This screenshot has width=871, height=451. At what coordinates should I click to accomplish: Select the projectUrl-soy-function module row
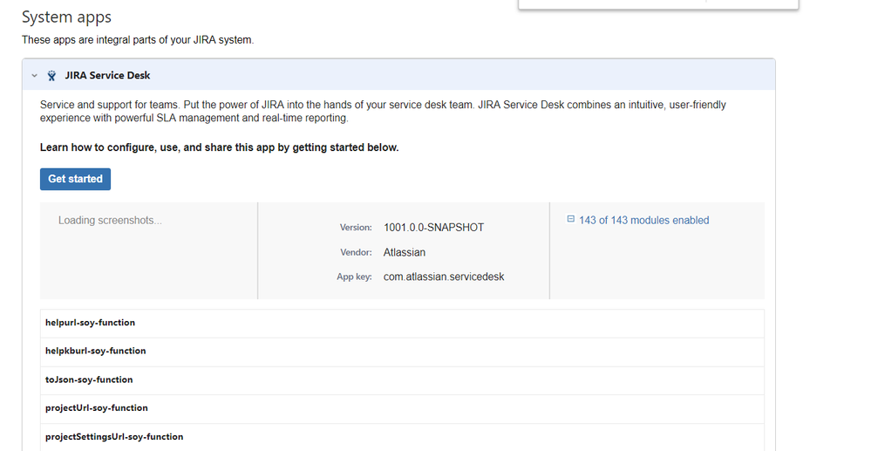click(x=402, y=409)
